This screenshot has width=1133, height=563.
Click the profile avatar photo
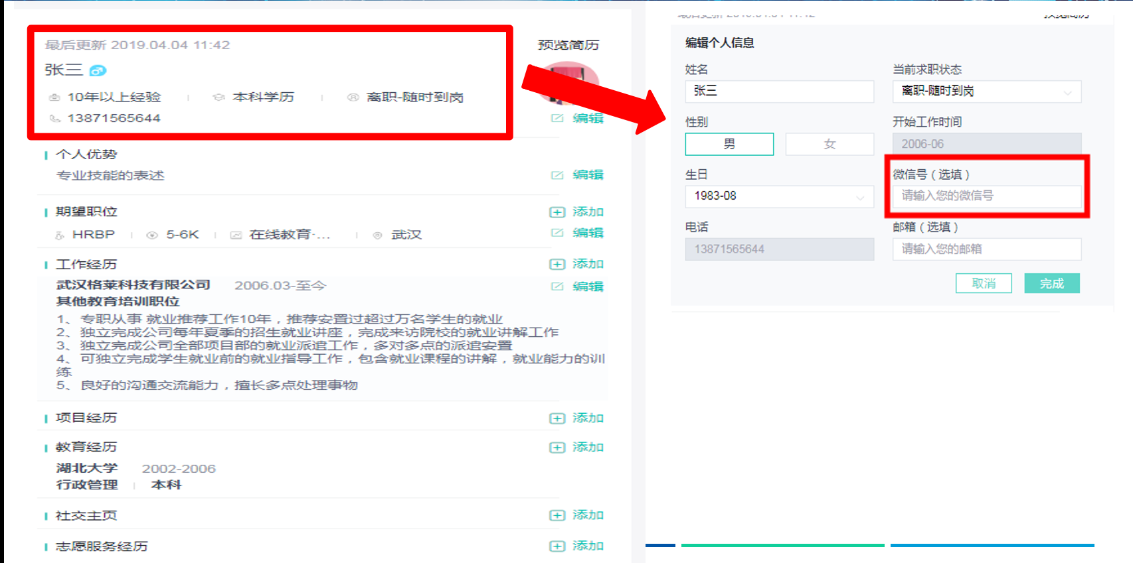[570, 78]
